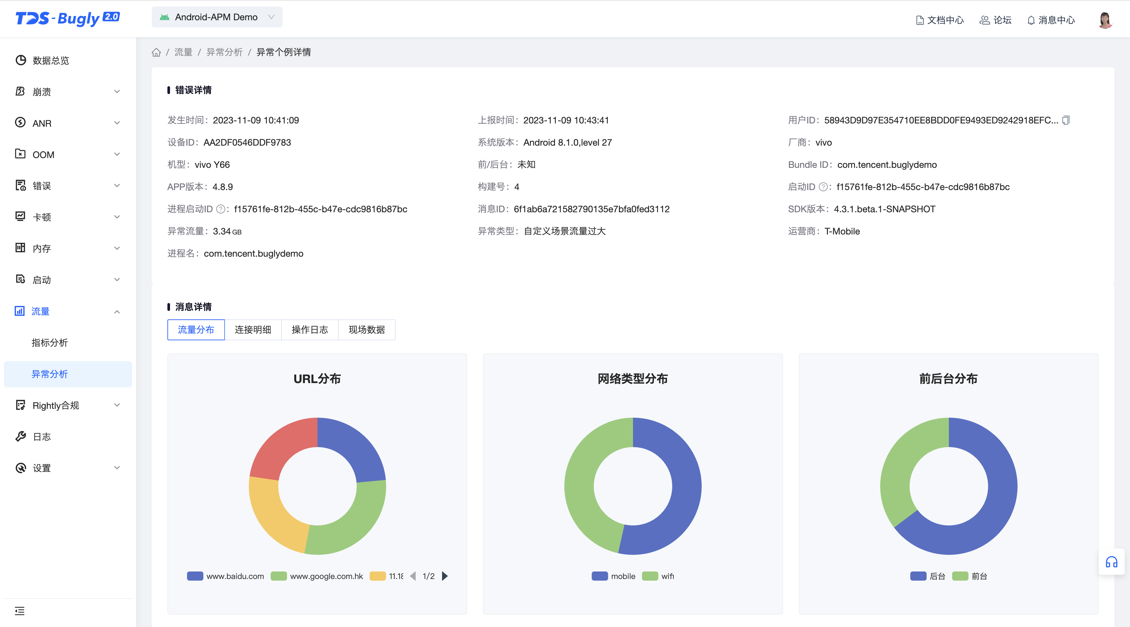Click the Android robot icon in app selector
The height and width of the screenshot is (627, 1130).
click(164, 17)
